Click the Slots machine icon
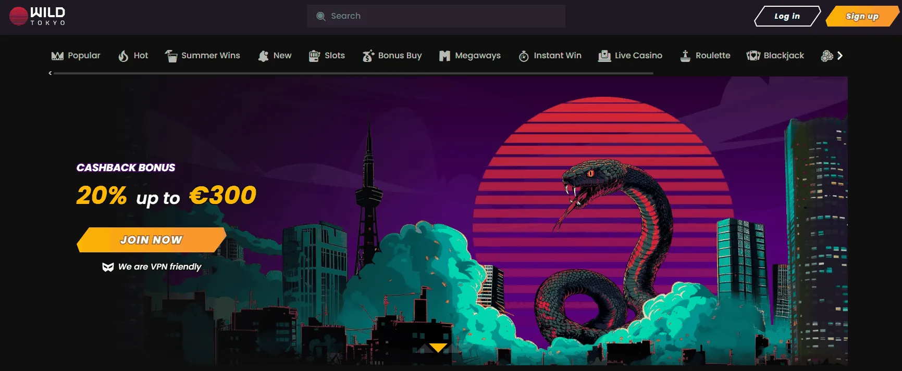 [314, 56]
